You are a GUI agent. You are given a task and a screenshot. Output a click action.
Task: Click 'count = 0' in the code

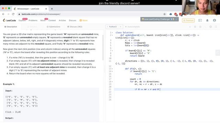(135, 79)
